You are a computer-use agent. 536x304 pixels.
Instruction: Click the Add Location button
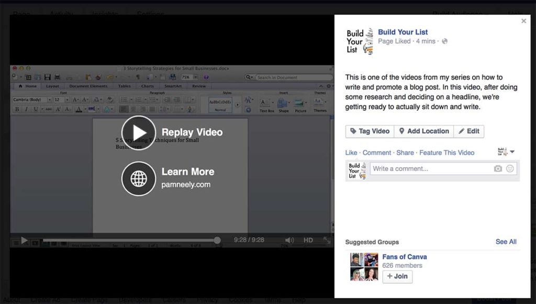(x=424, y=131)
